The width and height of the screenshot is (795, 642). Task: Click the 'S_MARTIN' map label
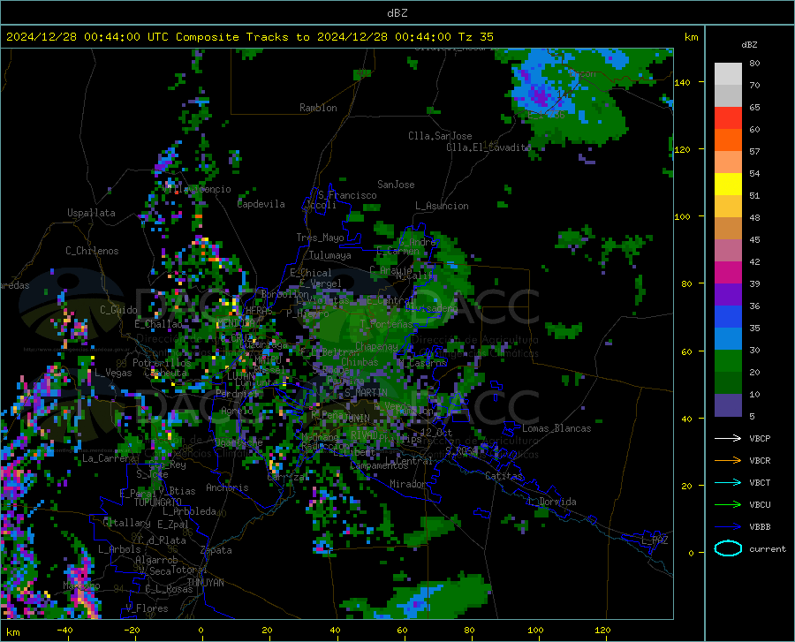366,393
